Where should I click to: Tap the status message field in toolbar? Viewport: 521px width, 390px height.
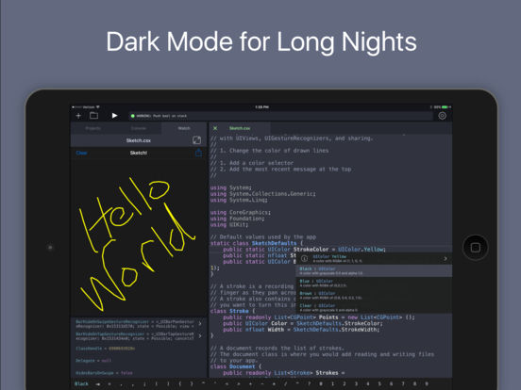pos(280,116)
